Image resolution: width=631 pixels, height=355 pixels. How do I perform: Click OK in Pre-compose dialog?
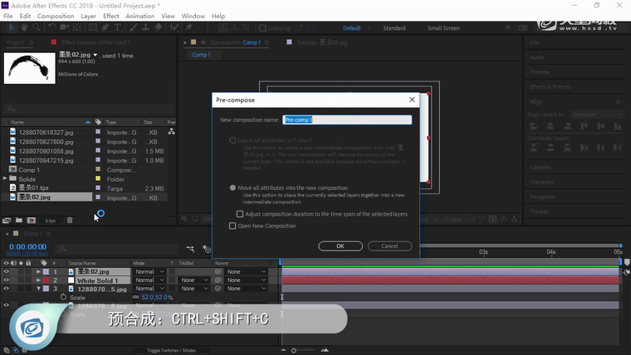pyautogui.click(x=340, y=246)
